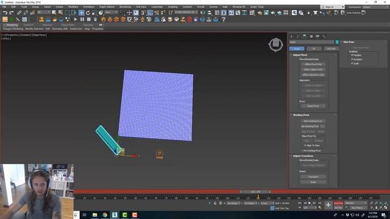The width and height of the screenshot is (390, 219).
Task: Toggle Affect Object Only
Action: [313, 69]
